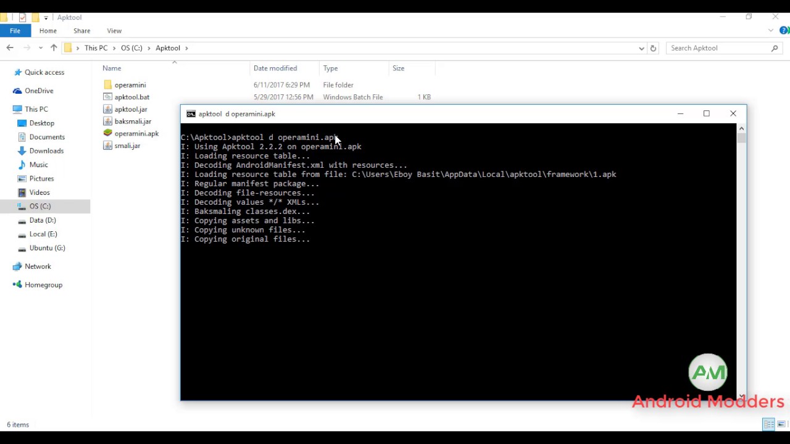Open Ubuntu (G:) drive

(x=47, y=248)
